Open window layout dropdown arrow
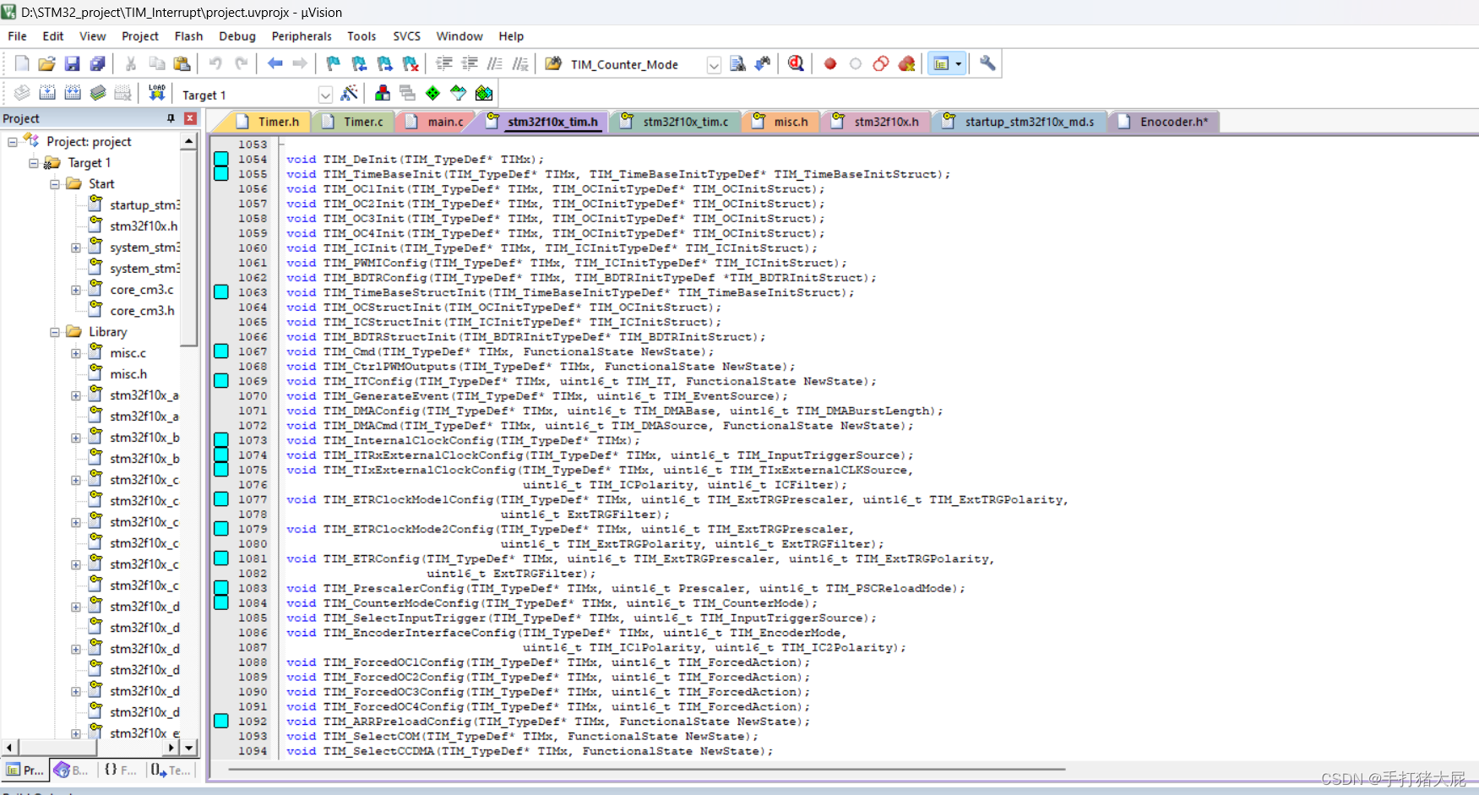This screenshot has height=795, width=1479. (959, 63)
